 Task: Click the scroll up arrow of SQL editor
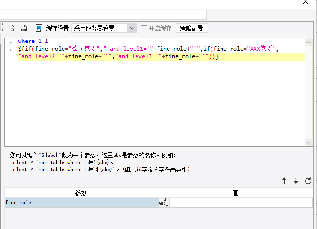pyautogui.click(x=308, y=42)
